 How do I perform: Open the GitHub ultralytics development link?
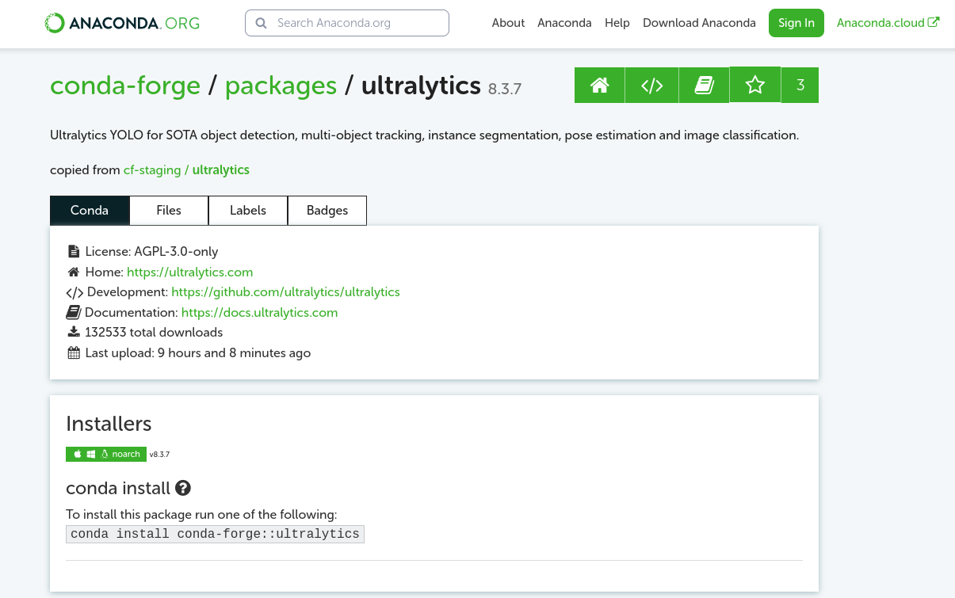click(285, 291)
